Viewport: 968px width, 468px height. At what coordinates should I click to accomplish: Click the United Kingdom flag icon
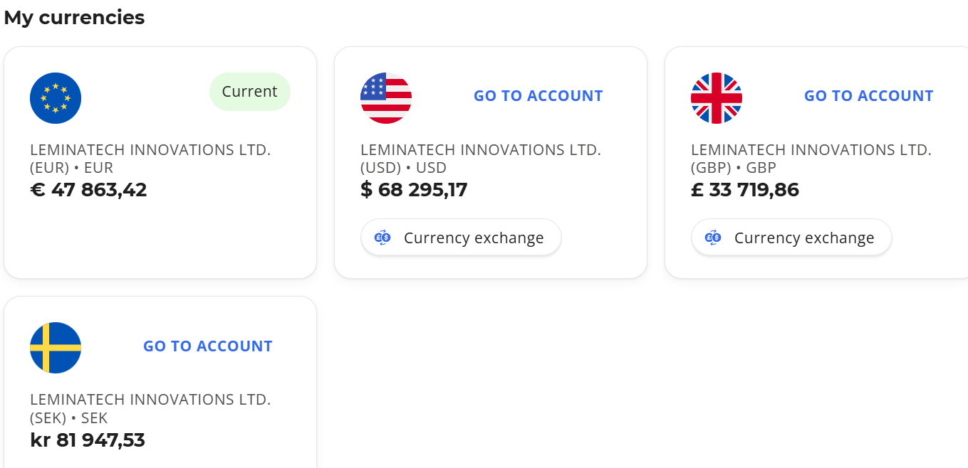click(x=717, y=98)
